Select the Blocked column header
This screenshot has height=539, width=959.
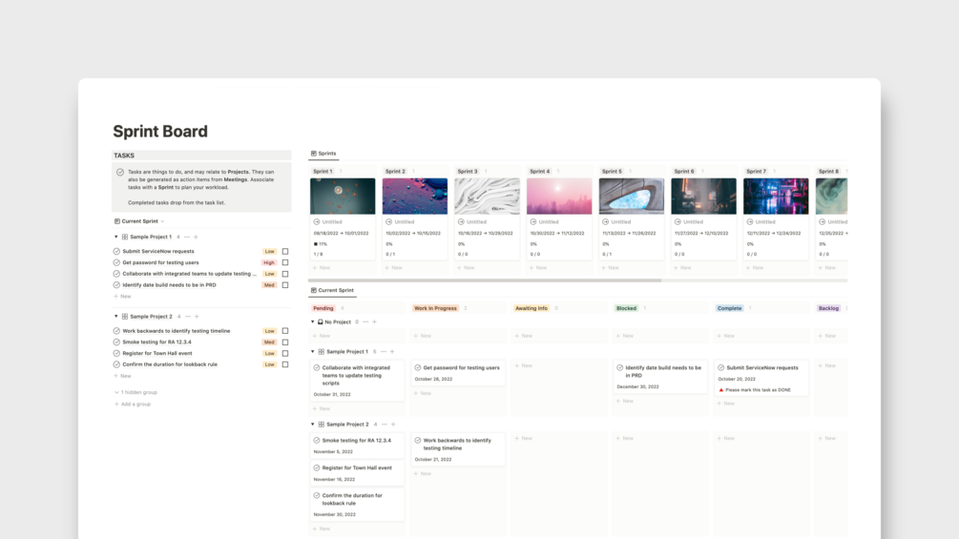point(626,308)
